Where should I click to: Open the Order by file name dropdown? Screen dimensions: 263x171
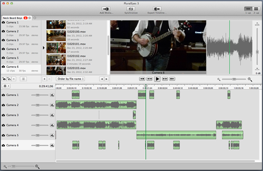coord(71,79)
